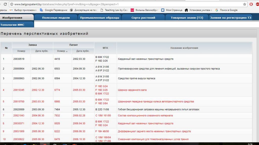Click patent number 7484
The height and width of the screenshot is (145, 259).
[57, 109]
